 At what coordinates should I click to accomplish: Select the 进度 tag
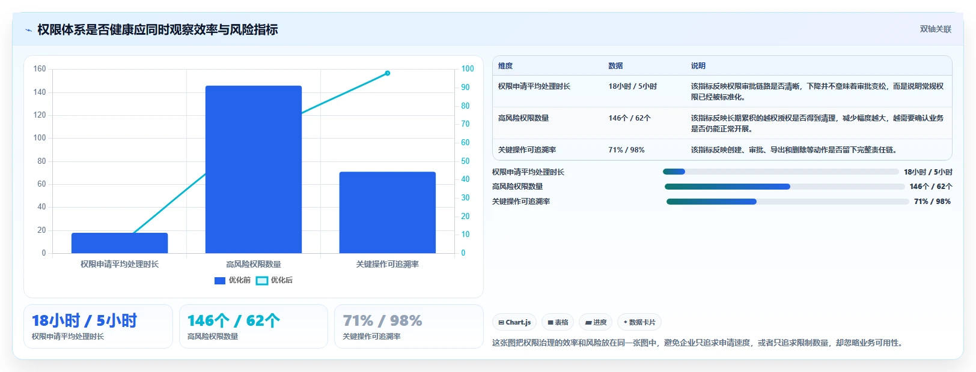[596, 322]
